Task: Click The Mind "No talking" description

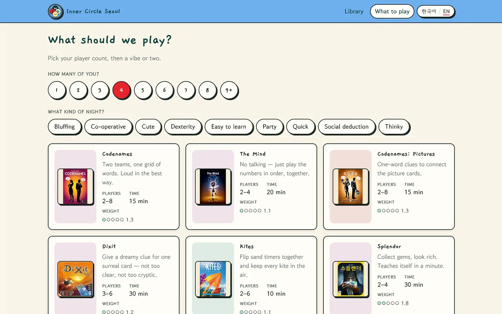Action: click(275, 169)
